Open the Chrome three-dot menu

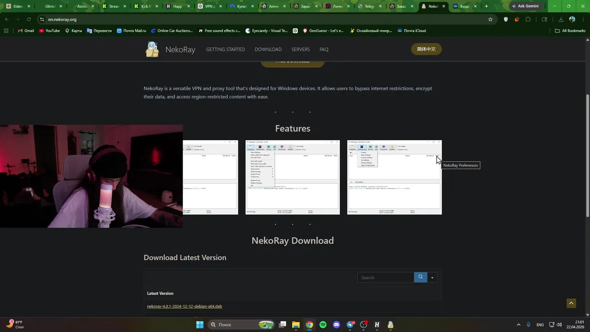[x=583, y=19]
